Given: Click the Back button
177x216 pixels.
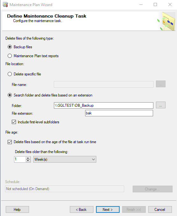Looking at the screenshot, I should coord(82,210).
